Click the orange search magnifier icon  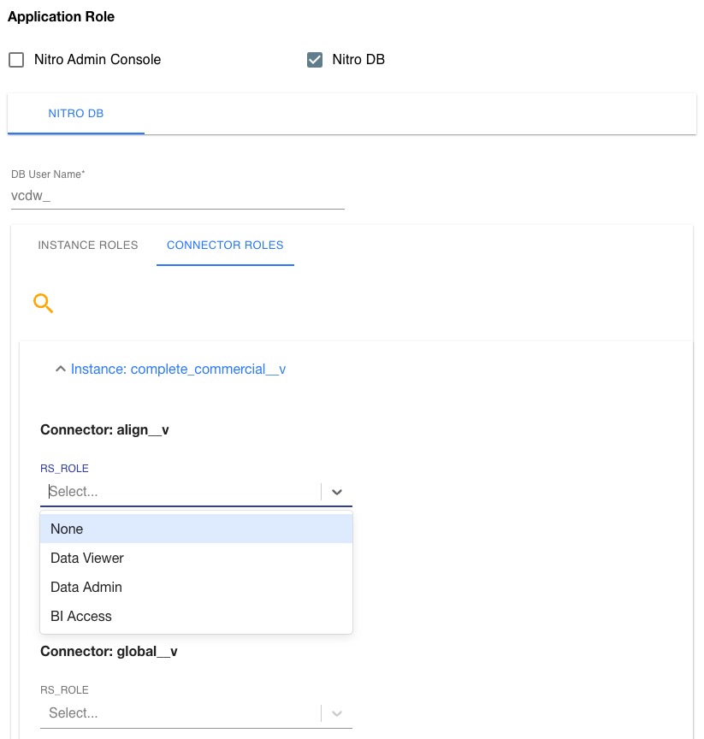43,303
